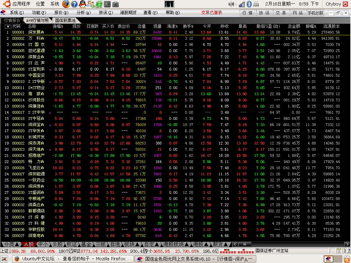Click the volume speaker icon
Image resolution: width=351 pixels, height=263 pixels.
231,4
